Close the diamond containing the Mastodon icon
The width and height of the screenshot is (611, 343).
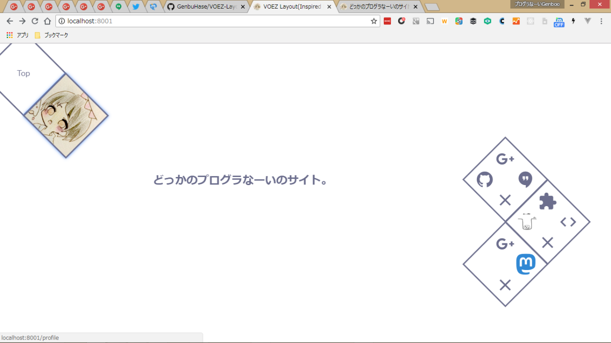(x=505, y=285)
